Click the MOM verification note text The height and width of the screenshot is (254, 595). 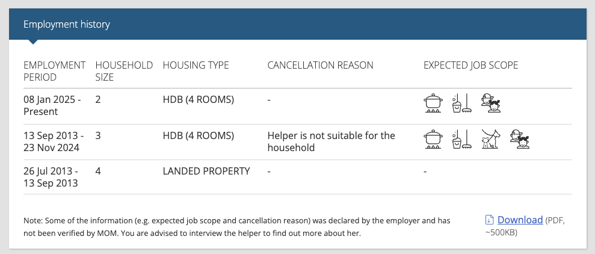click(237, 227)
